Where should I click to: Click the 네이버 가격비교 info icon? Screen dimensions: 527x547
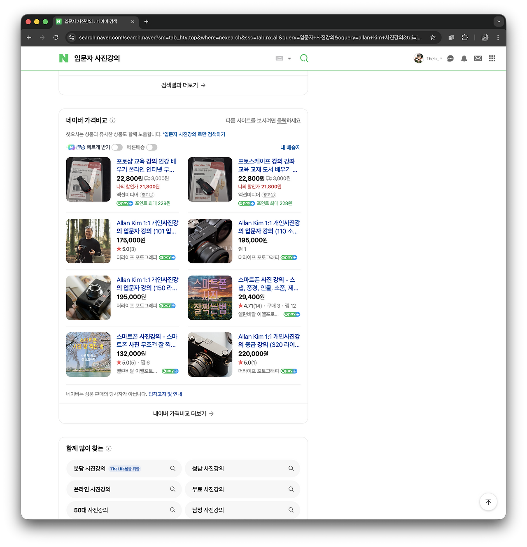click(x=112, y=121)
